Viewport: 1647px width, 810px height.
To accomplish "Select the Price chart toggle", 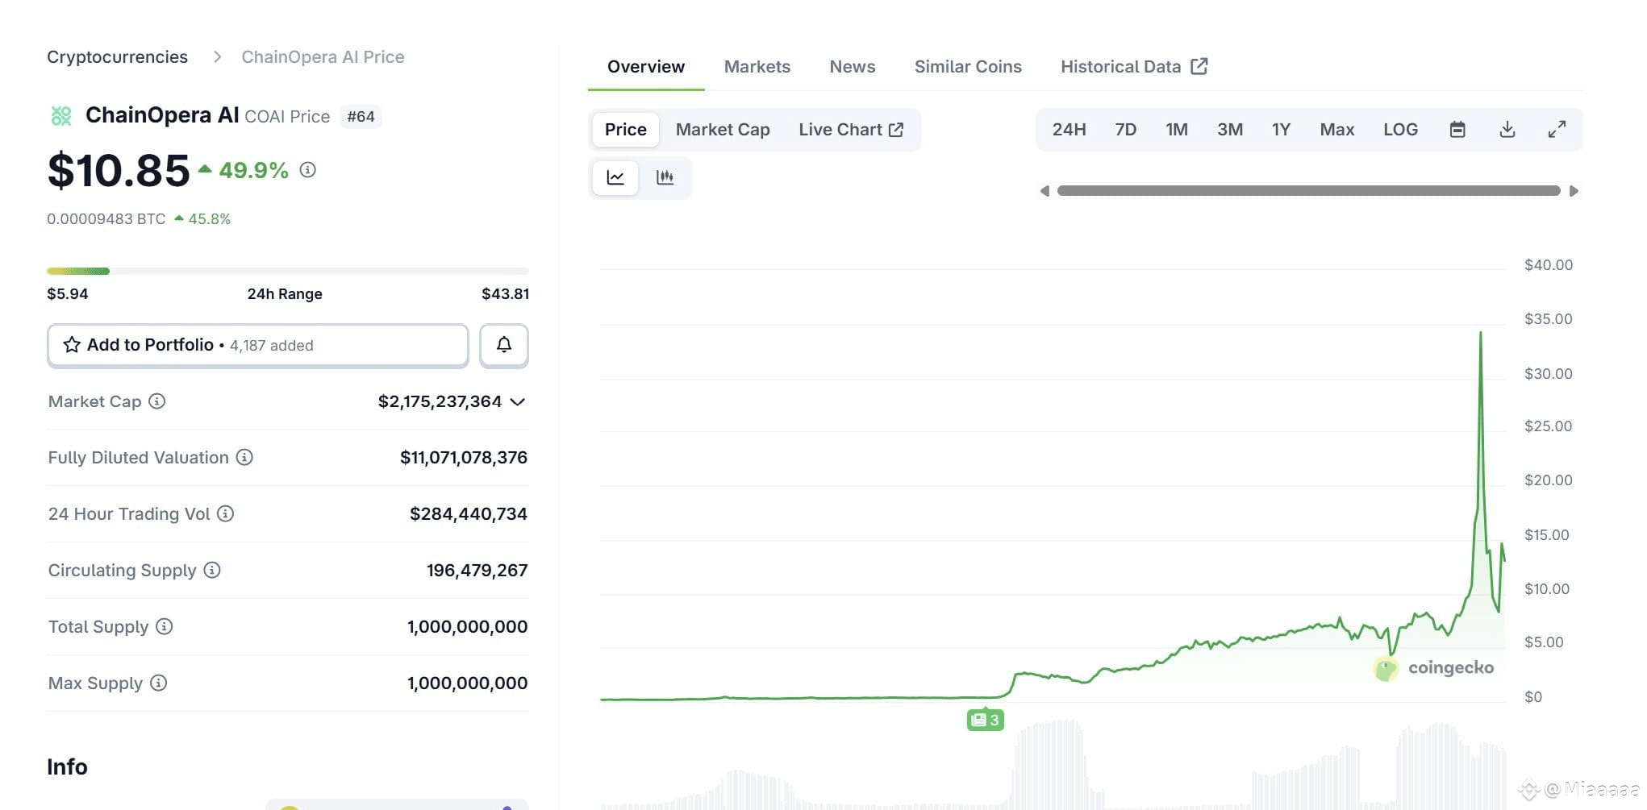I will (626, 130).
